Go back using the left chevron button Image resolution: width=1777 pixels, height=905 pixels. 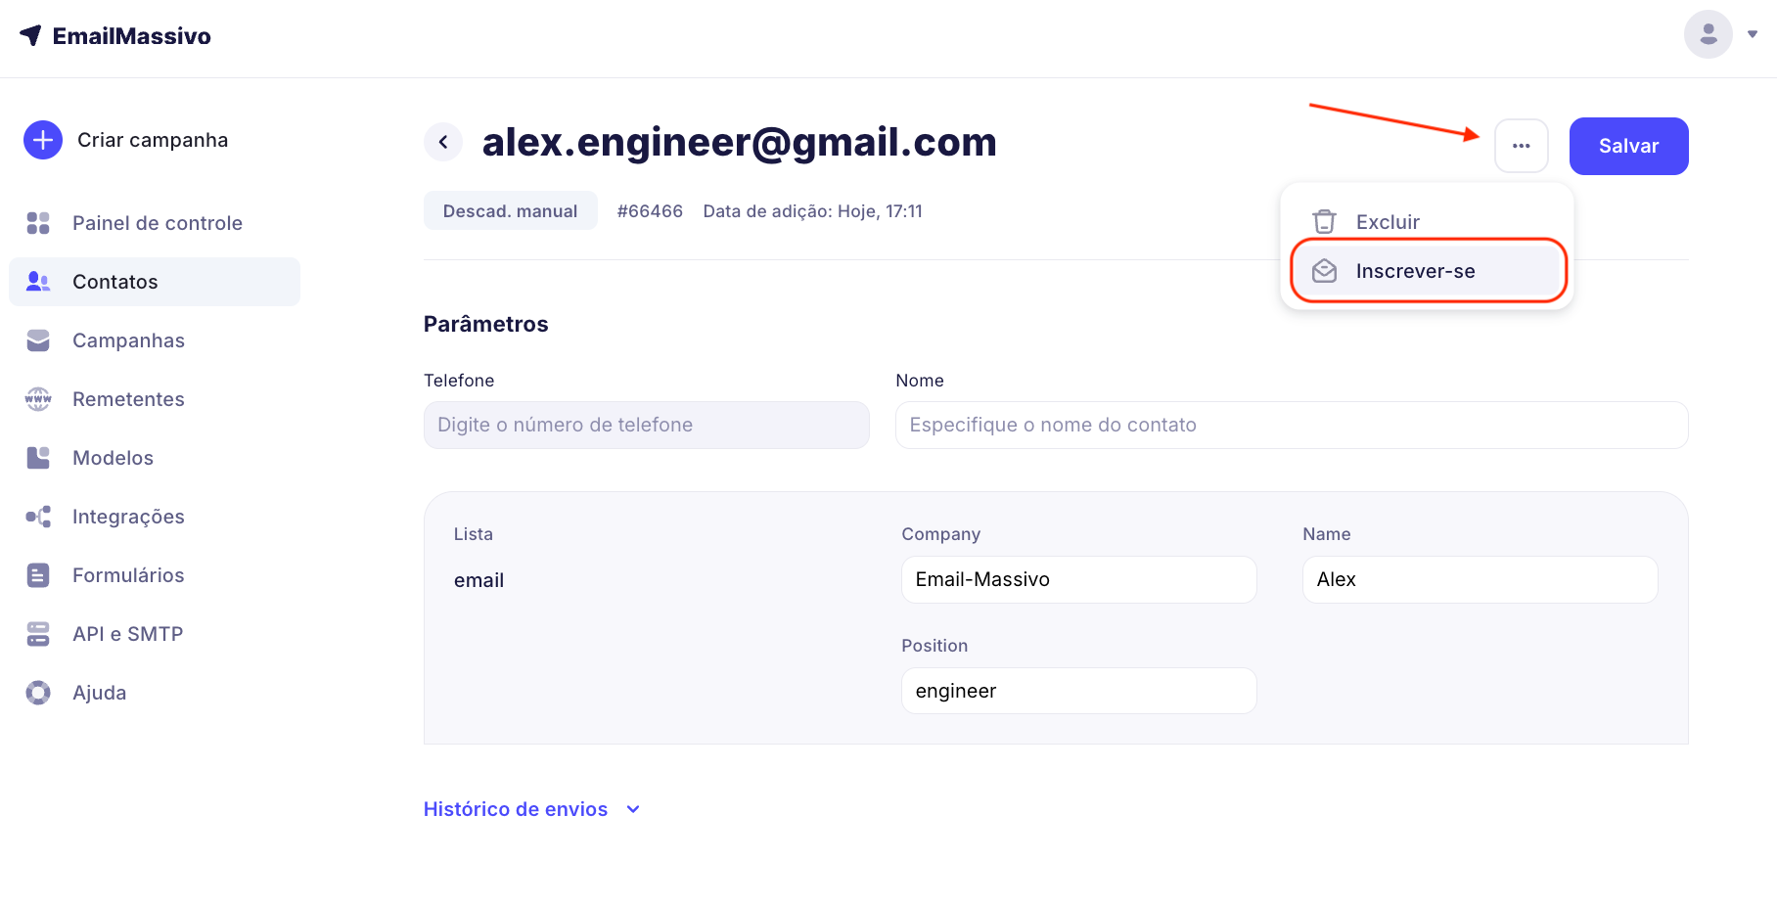pos(443,142)
